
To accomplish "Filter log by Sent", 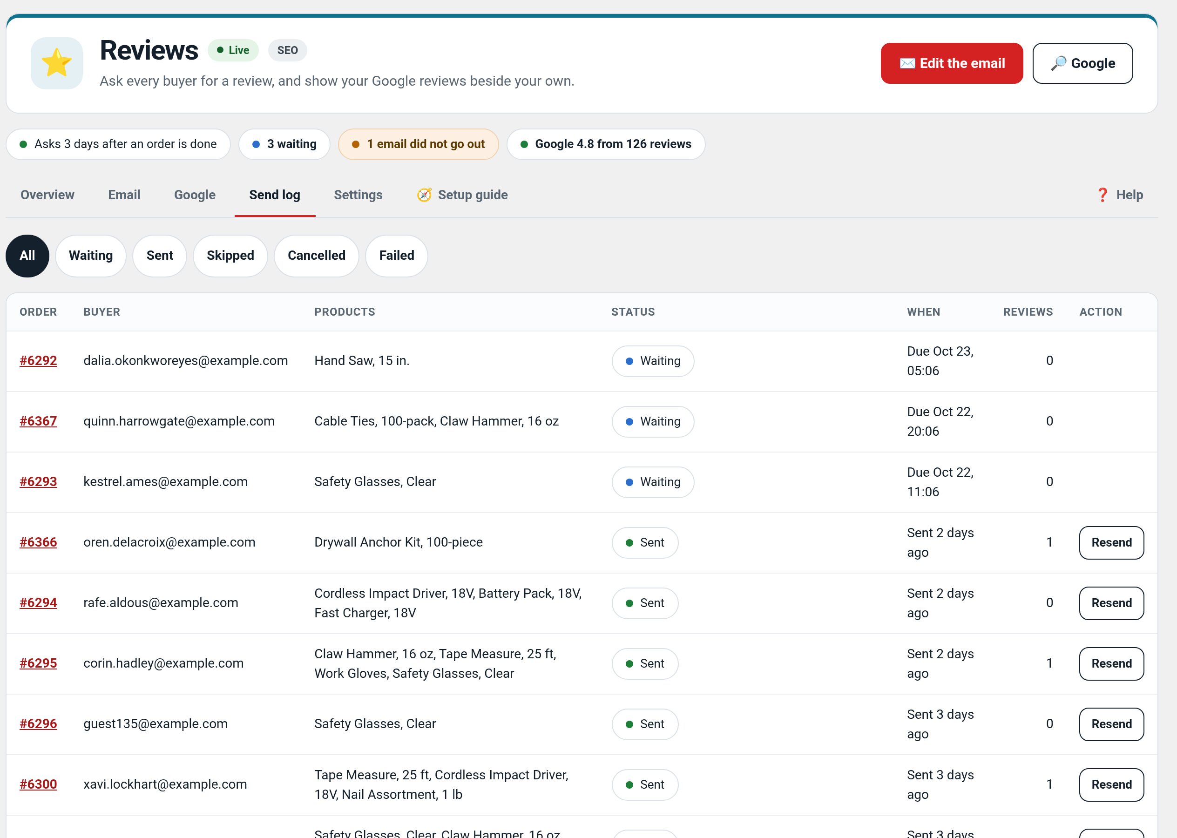I will coord(159,256).
